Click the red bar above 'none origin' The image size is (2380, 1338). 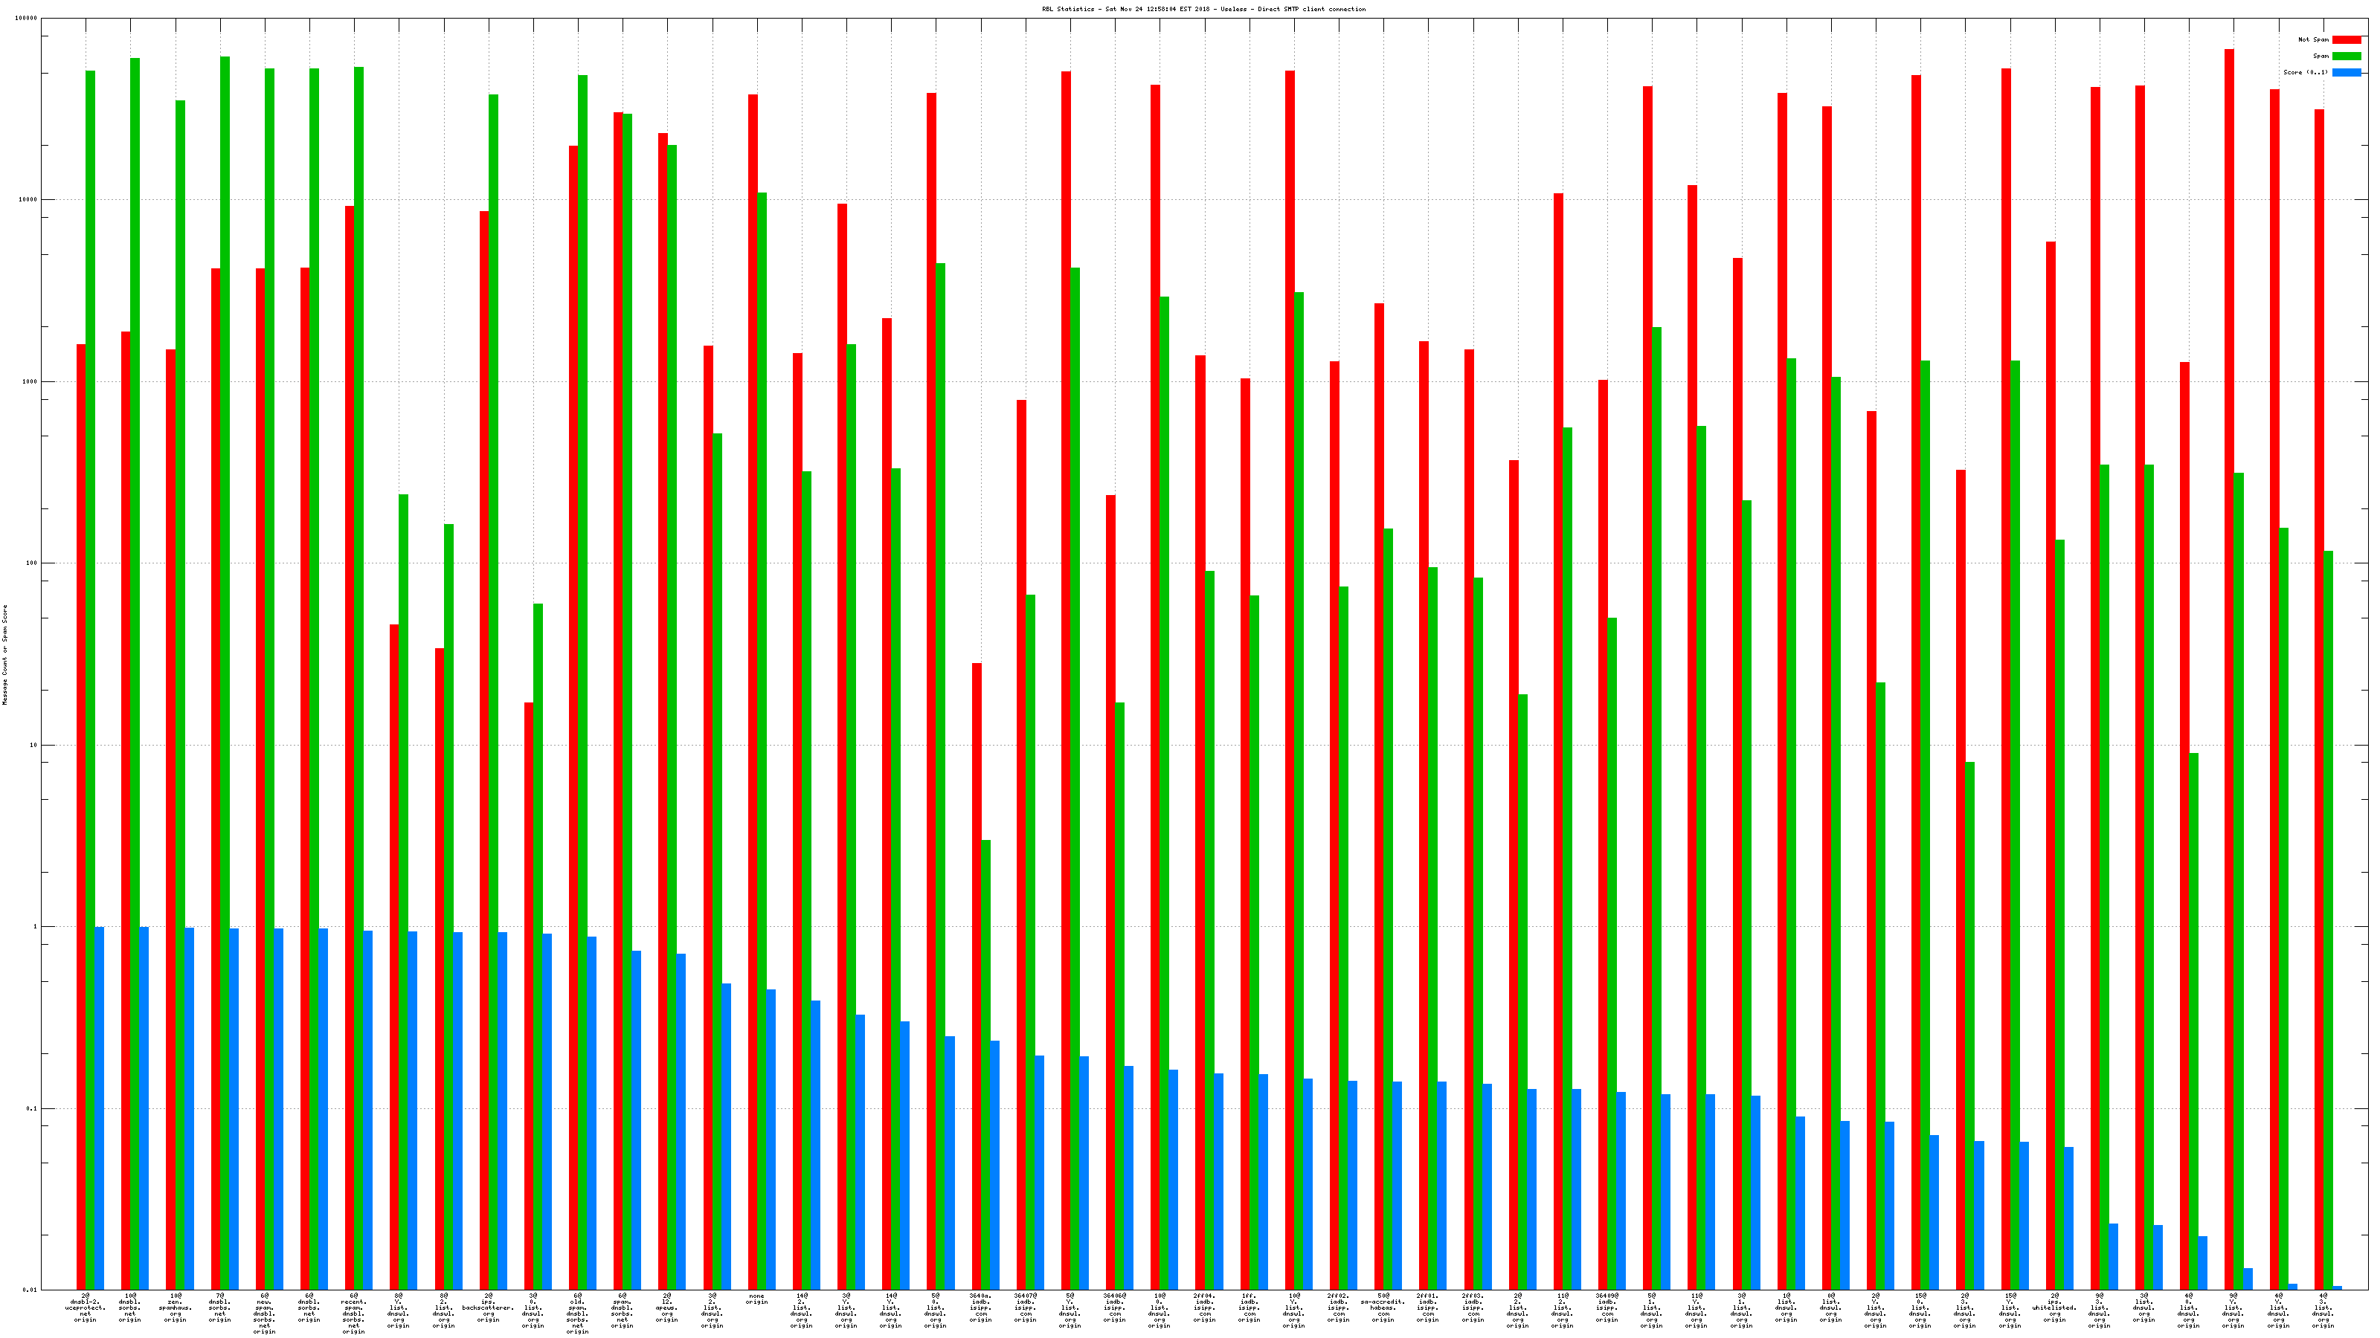pos(752,693)
